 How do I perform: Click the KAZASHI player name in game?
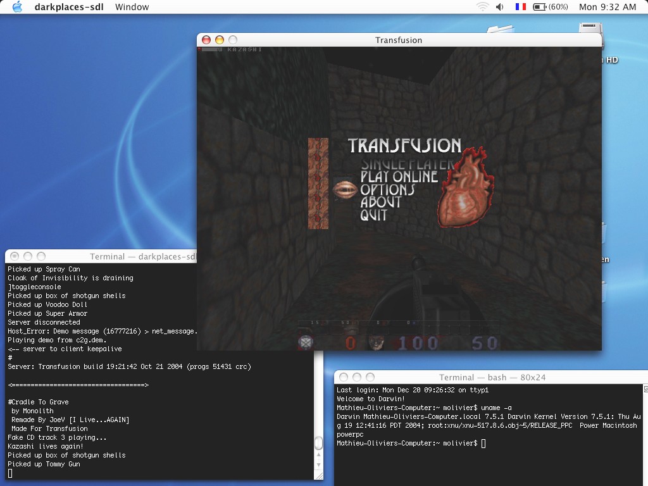(x=245, y=49)
